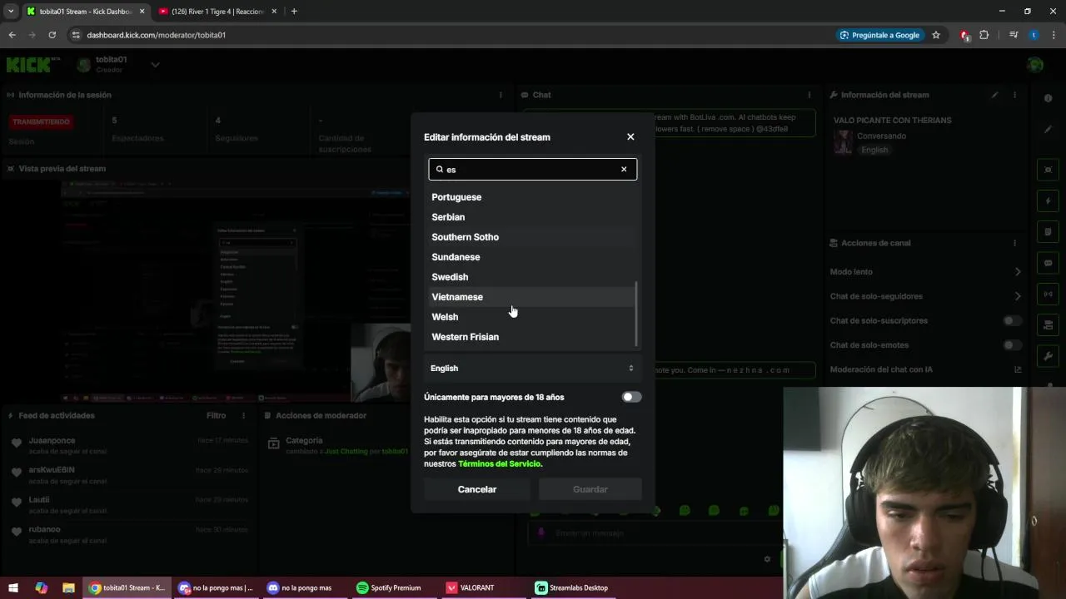Toggle wrench stream-info icon in sidebar

click(x=1049, y=356)
